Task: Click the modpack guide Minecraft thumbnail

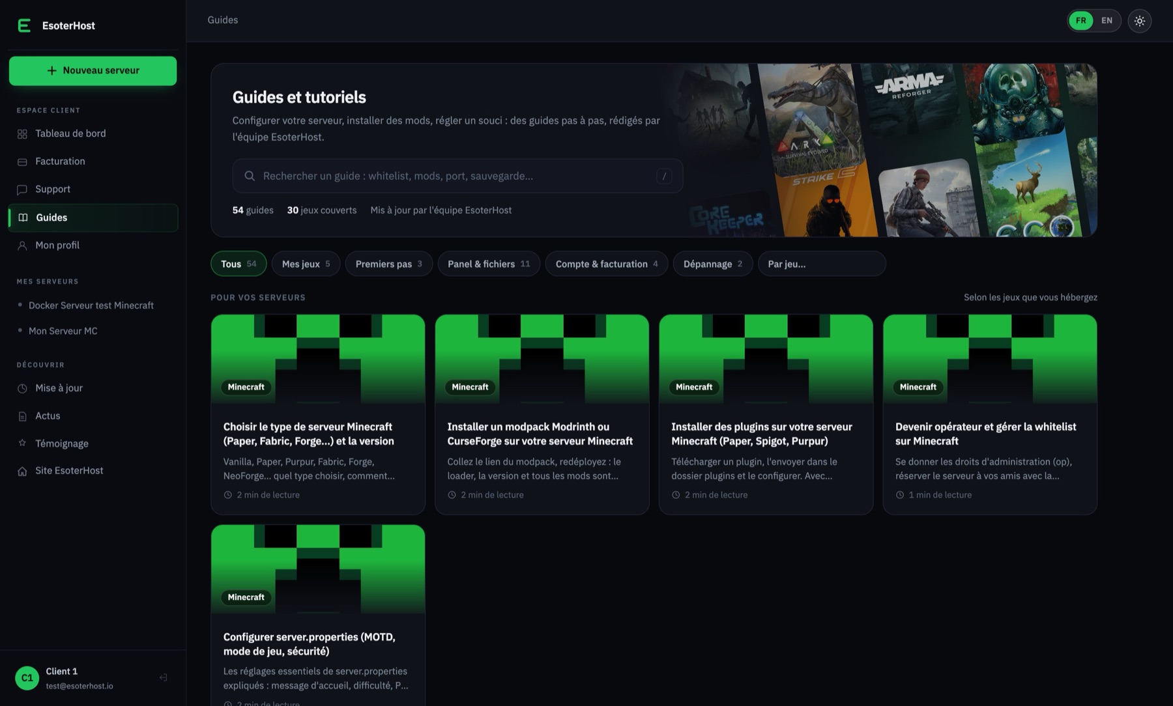Action: coord(542,359)
